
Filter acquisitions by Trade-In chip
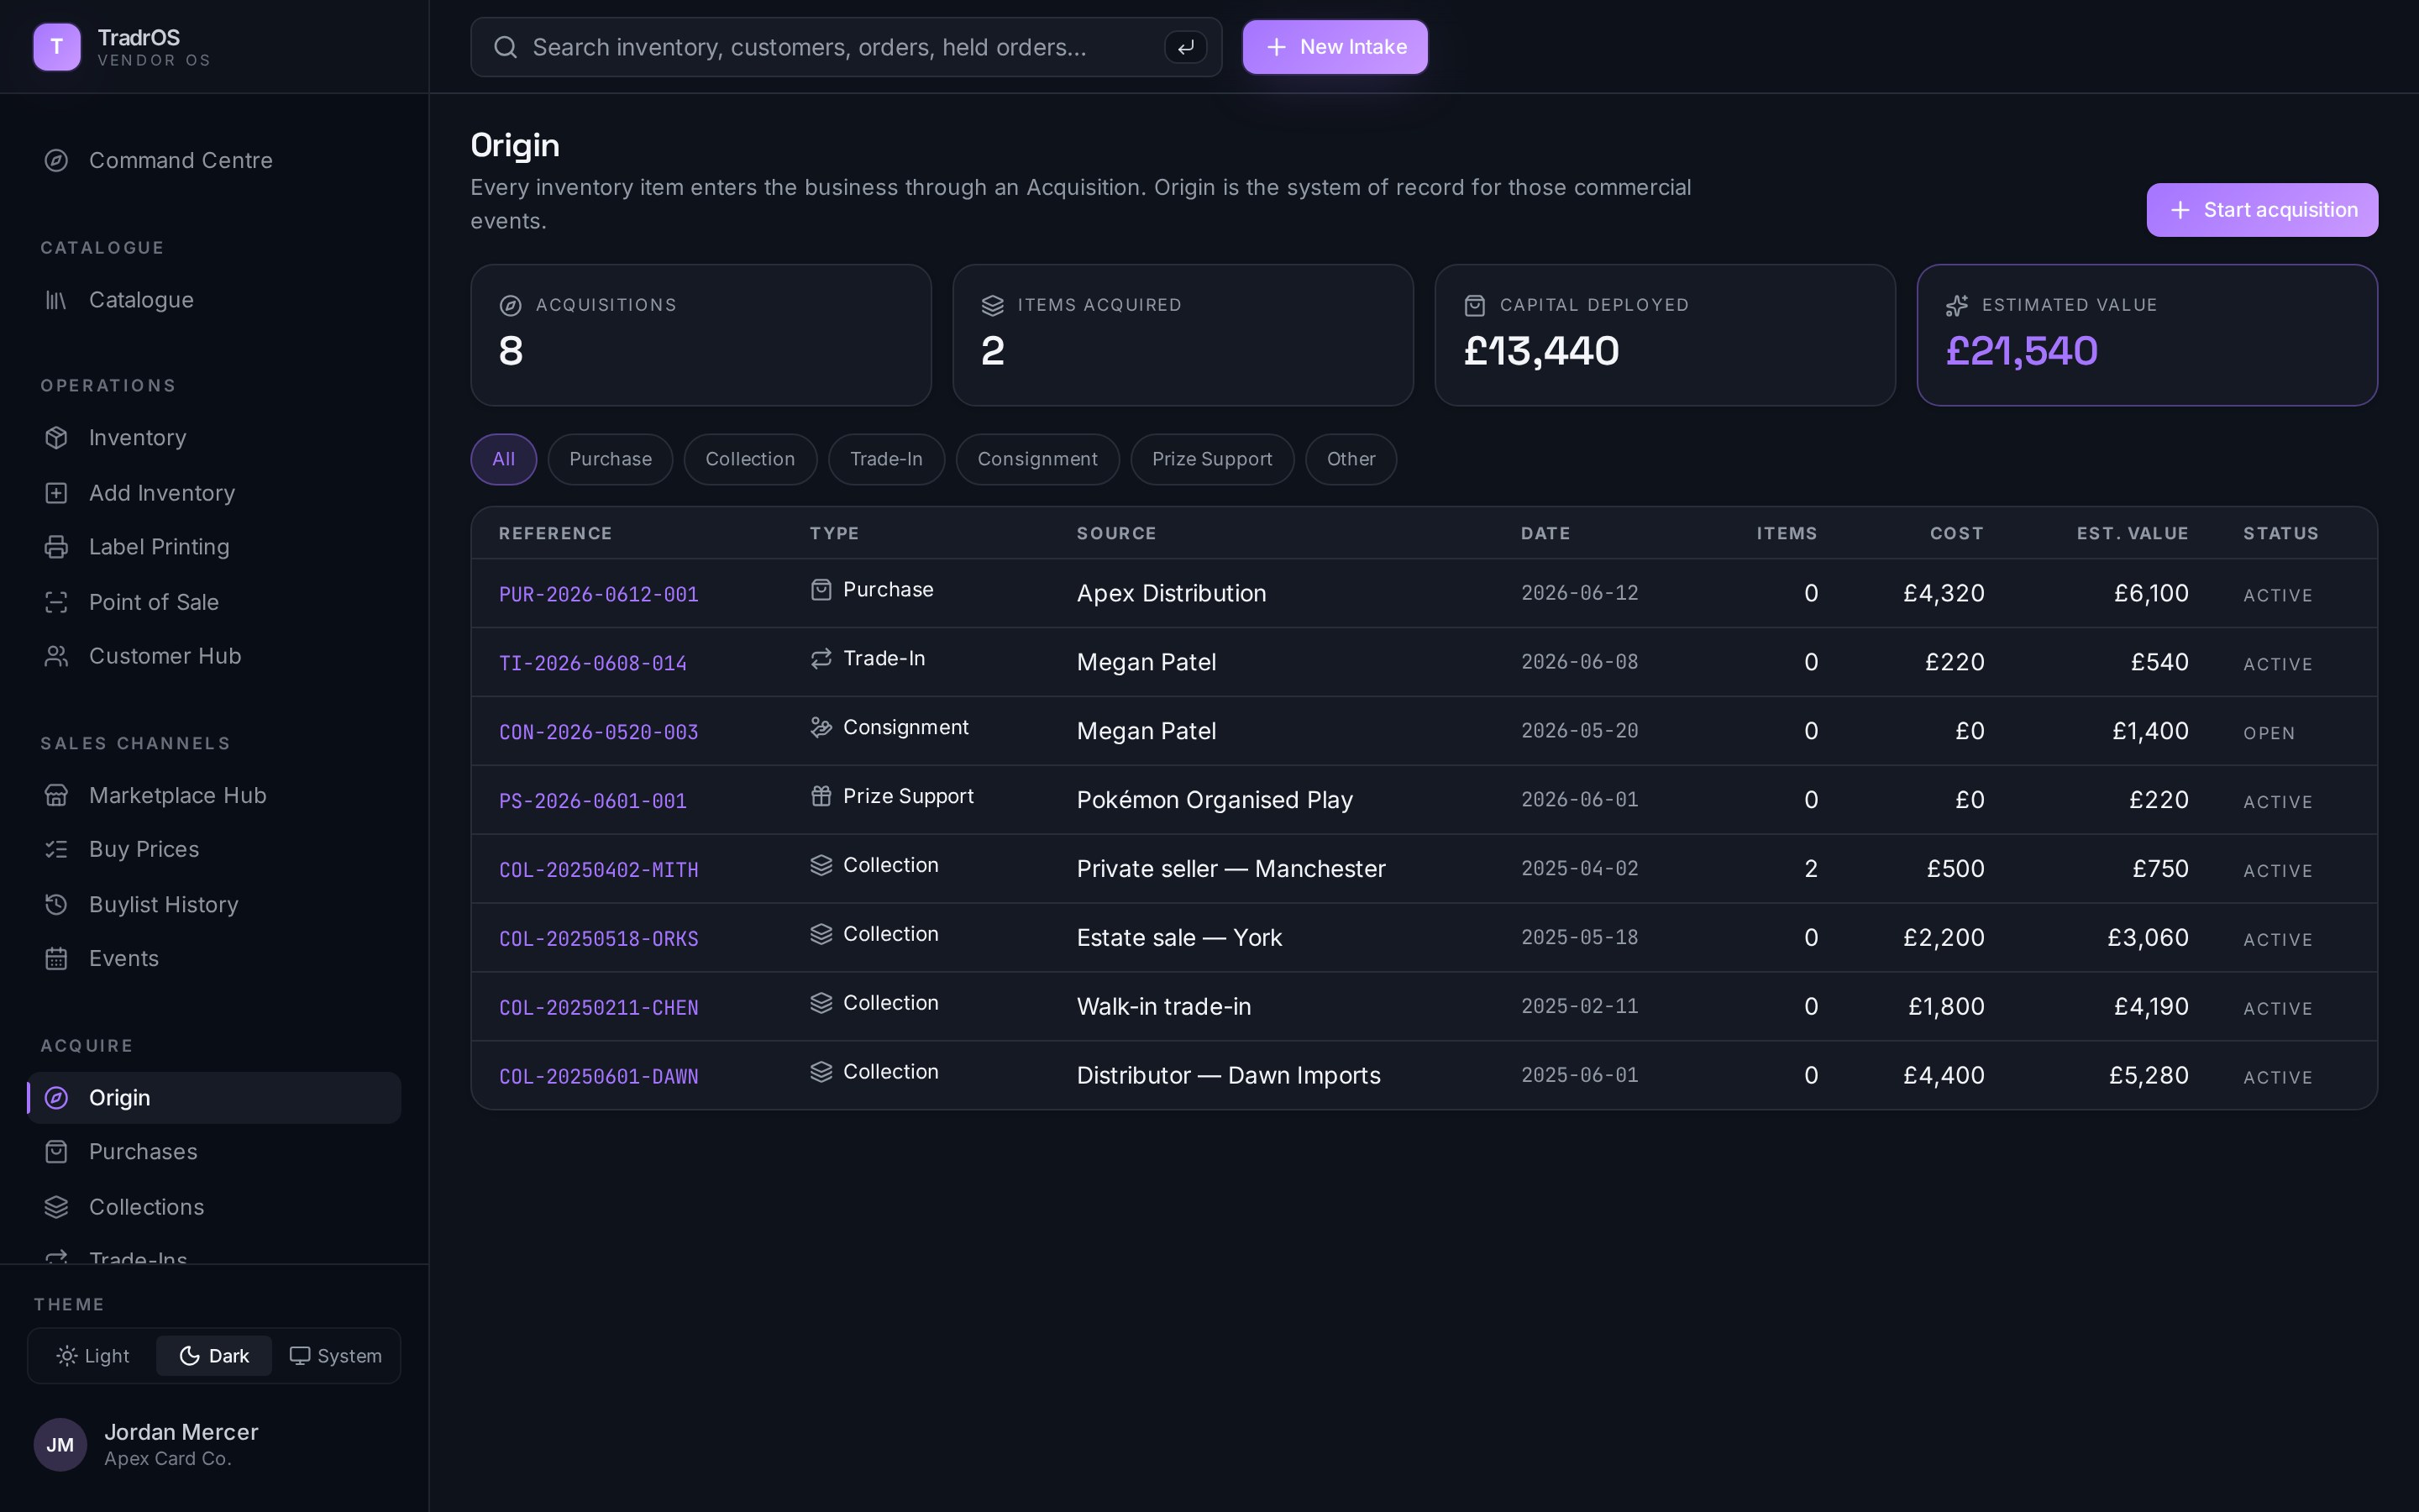(885, 459)
